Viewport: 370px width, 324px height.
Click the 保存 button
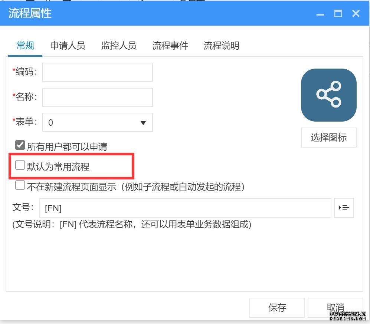pos(277,308)
